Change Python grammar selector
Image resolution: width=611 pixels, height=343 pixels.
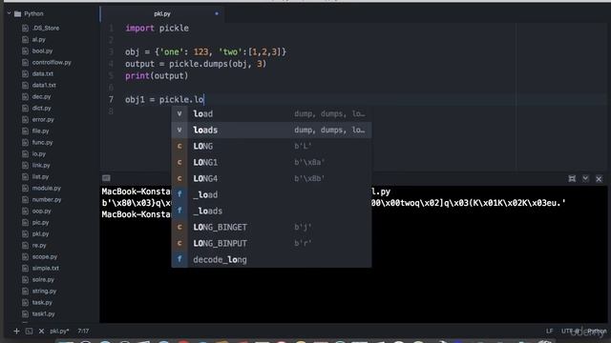point(597,331)
